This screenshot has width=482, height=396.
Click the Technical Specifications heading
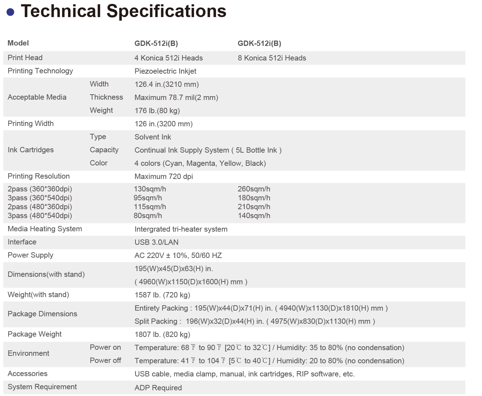point(123,11)
